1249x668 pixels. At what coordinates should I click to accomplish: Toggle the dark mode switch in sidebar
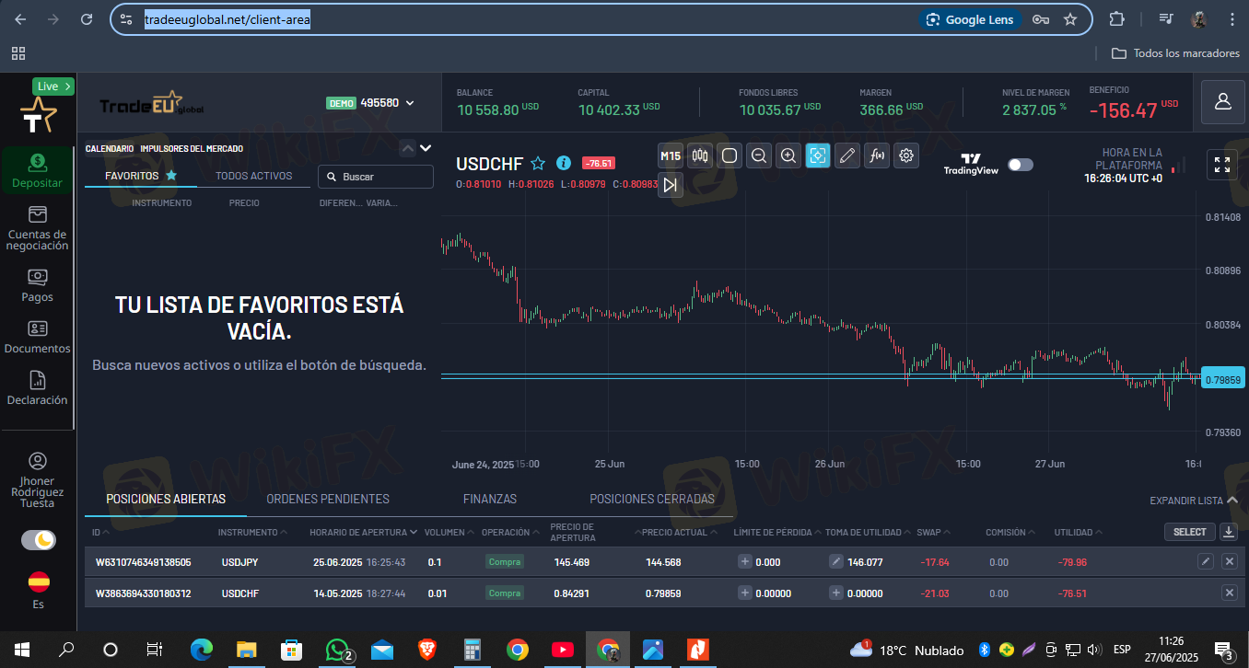pyautogui.click(x=39, y=540)
